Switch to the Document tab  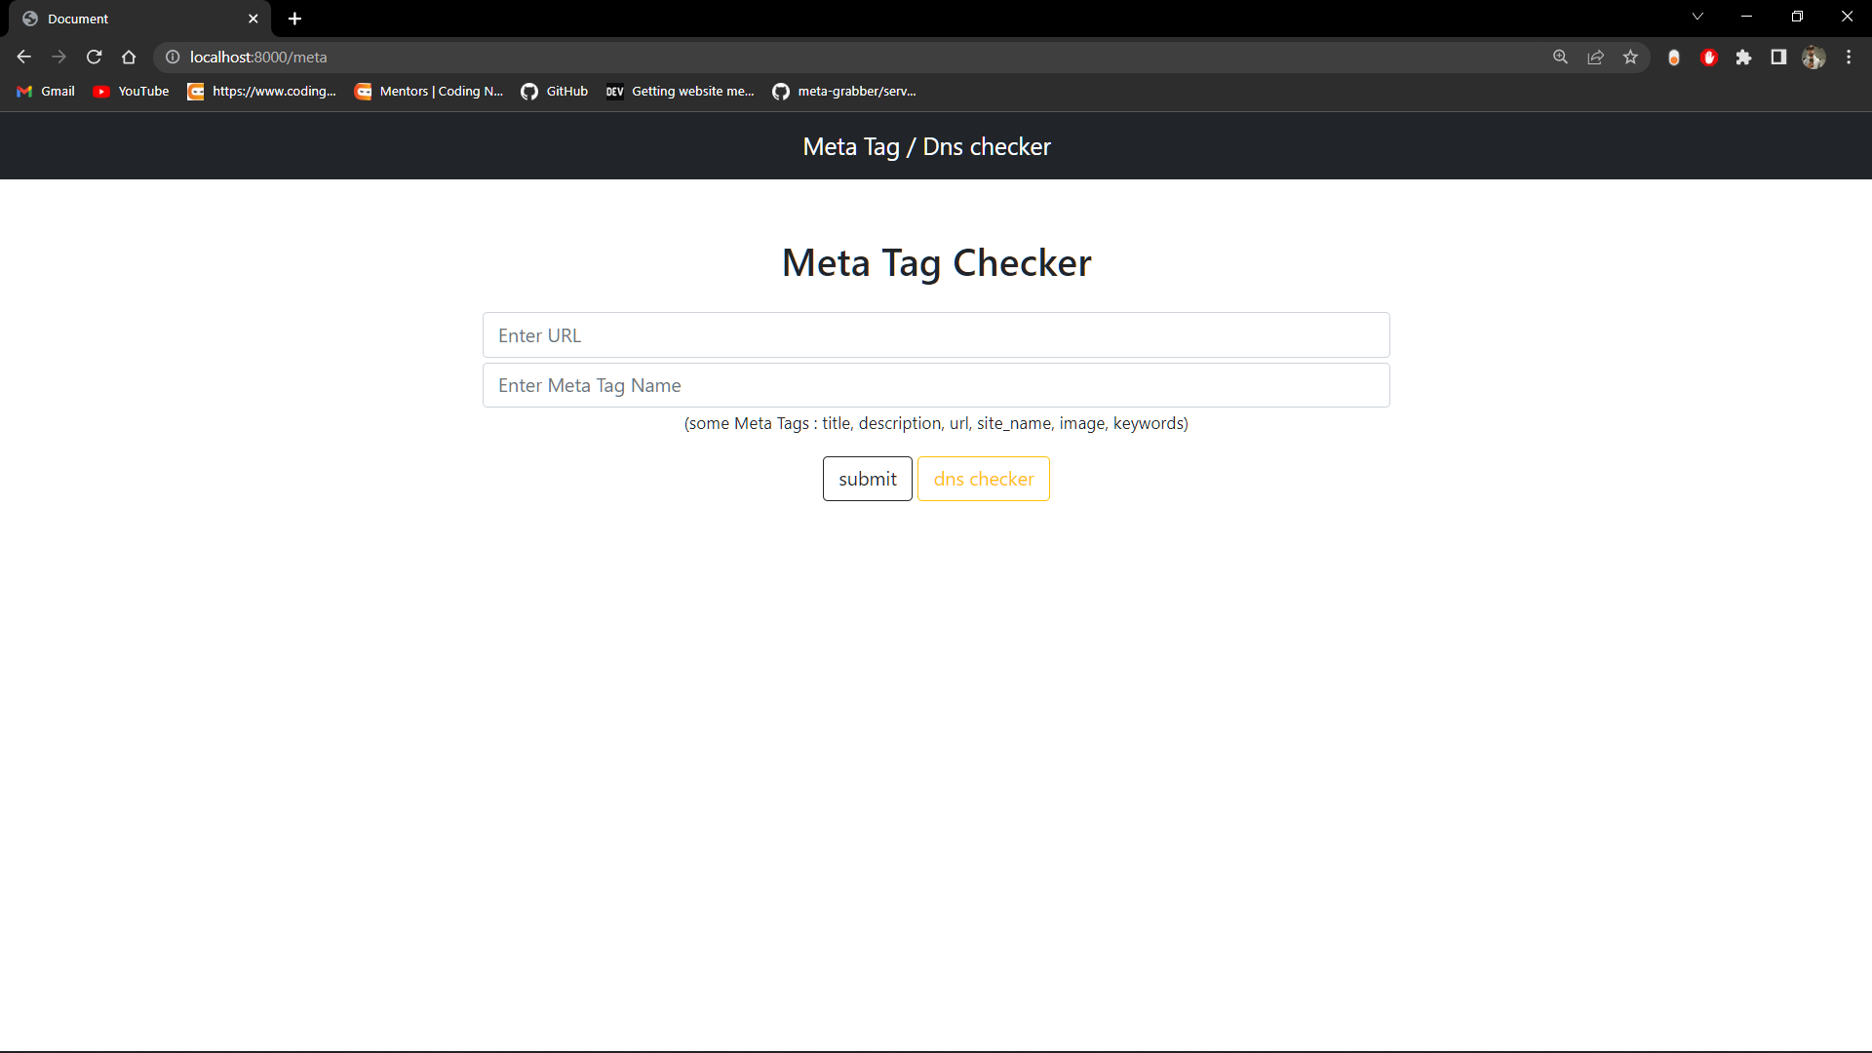(136, 18)
